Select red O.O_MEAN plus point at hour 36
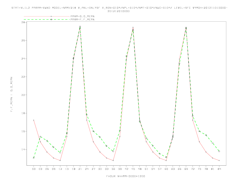Screen dimensions: 239x184 tap(113, 161)
